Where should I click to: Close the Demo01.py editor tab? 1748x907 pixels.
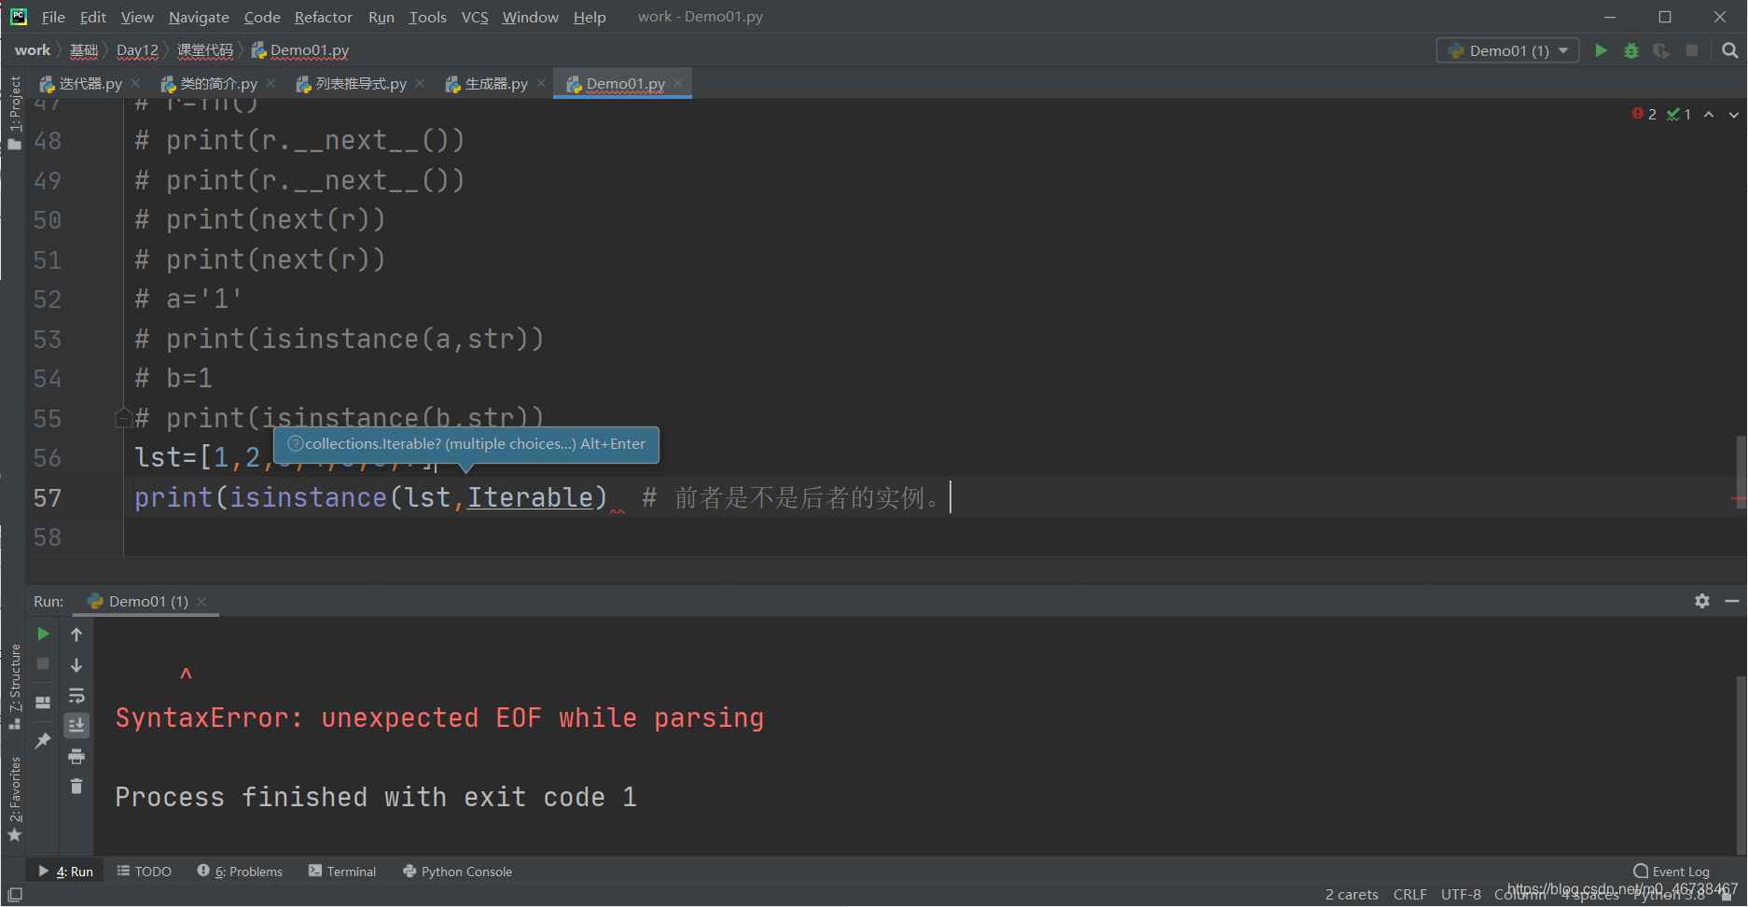678,83
